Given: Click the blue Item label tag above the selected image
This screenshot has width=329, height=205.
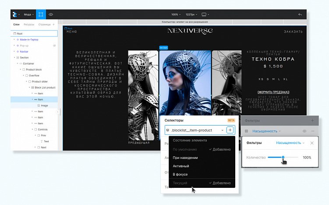Looking at the screenshot, I should click(164, 48).
